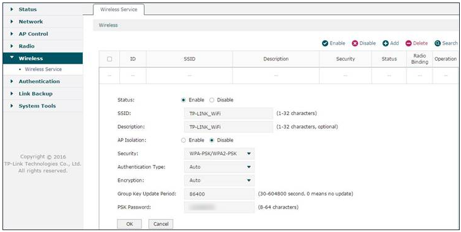Open the Security dropdown
This screenshot has width=461, height=232.
click(x=219, y=153)
